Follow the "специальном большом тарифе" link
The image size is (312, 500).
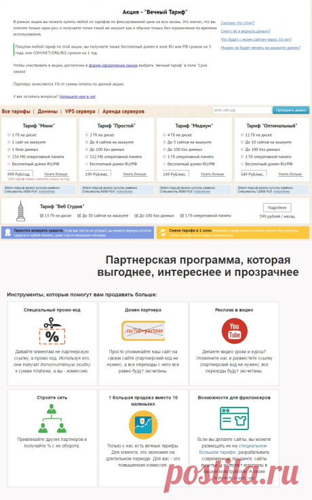coord(233,449)
